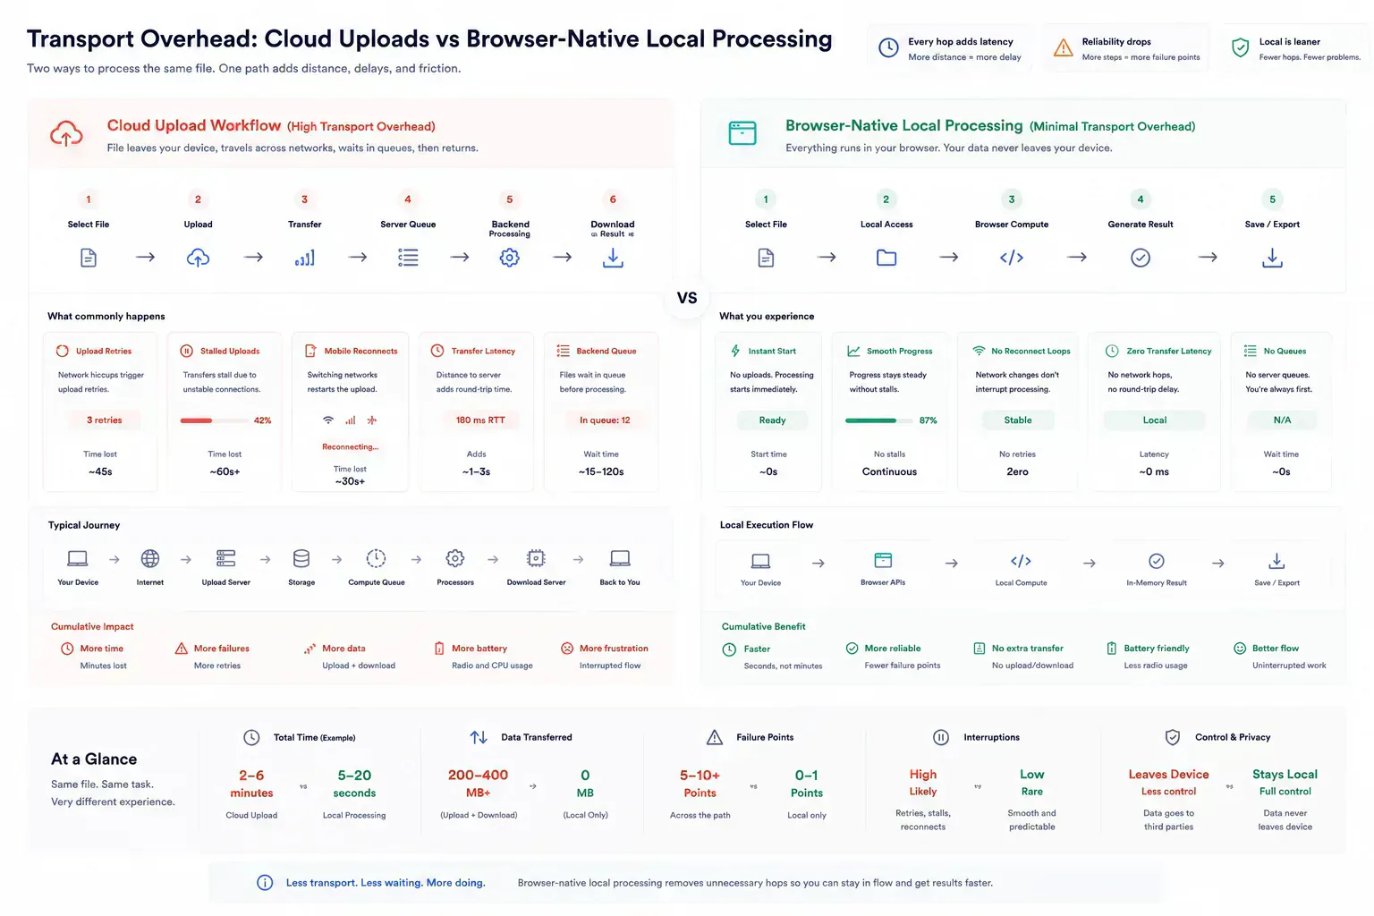Click the In queue: 12 badge
Screen dimensions: 1374x916
[x=605, y=420]
